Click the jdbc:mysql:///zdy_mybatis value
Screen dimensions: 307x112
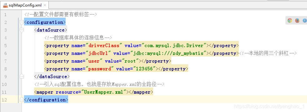tap(169, 53)
